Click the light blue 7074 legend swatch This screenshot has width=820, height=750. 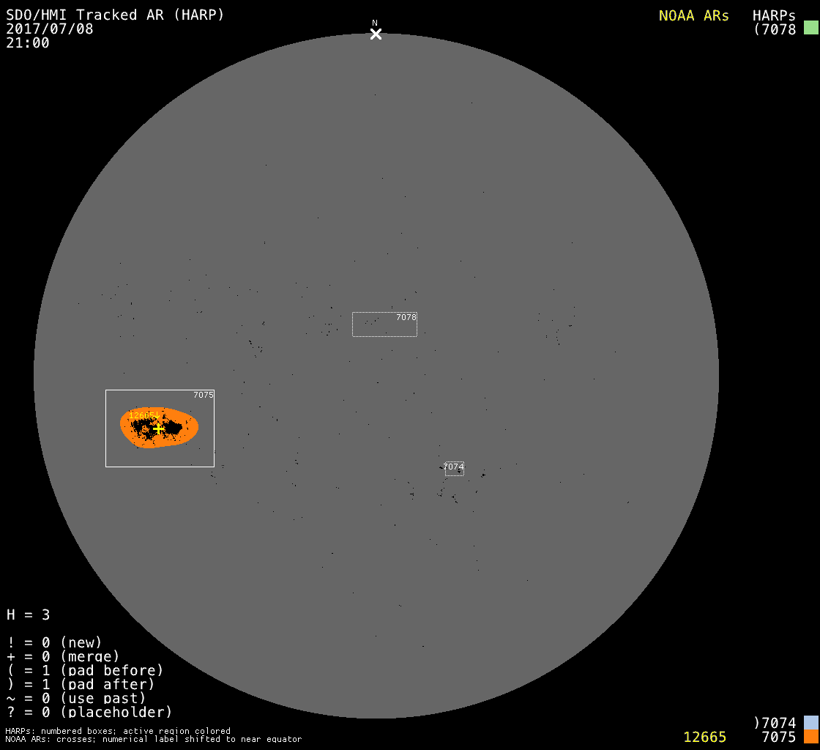tap(810, 723)
